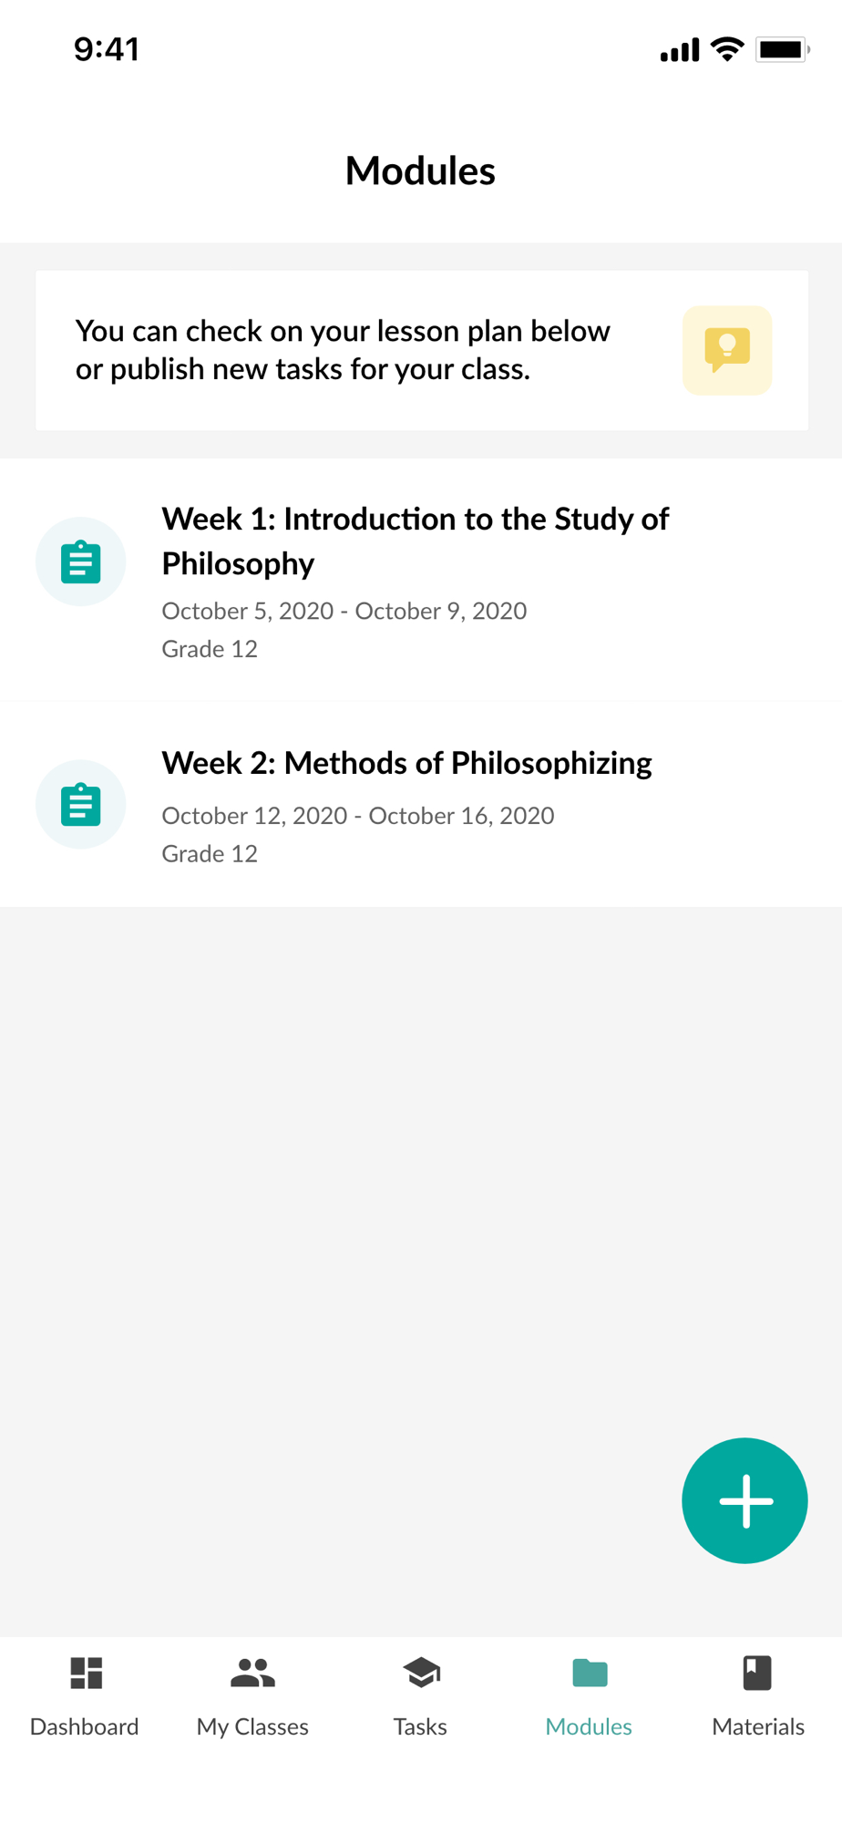This screenshot has height=1823, width=842.
Task: Tap the battery indicator in status bar
Action: pos(781,49)
